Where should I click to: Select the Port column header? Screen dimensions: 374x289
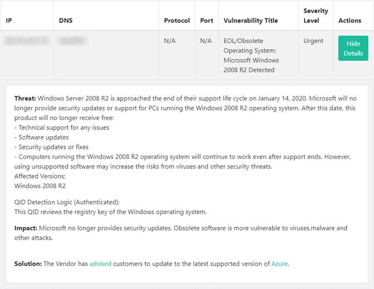(206, 21)
